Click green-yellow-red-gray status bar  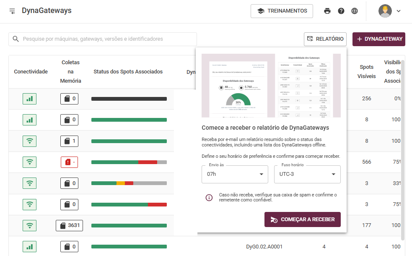coord(129,183)
